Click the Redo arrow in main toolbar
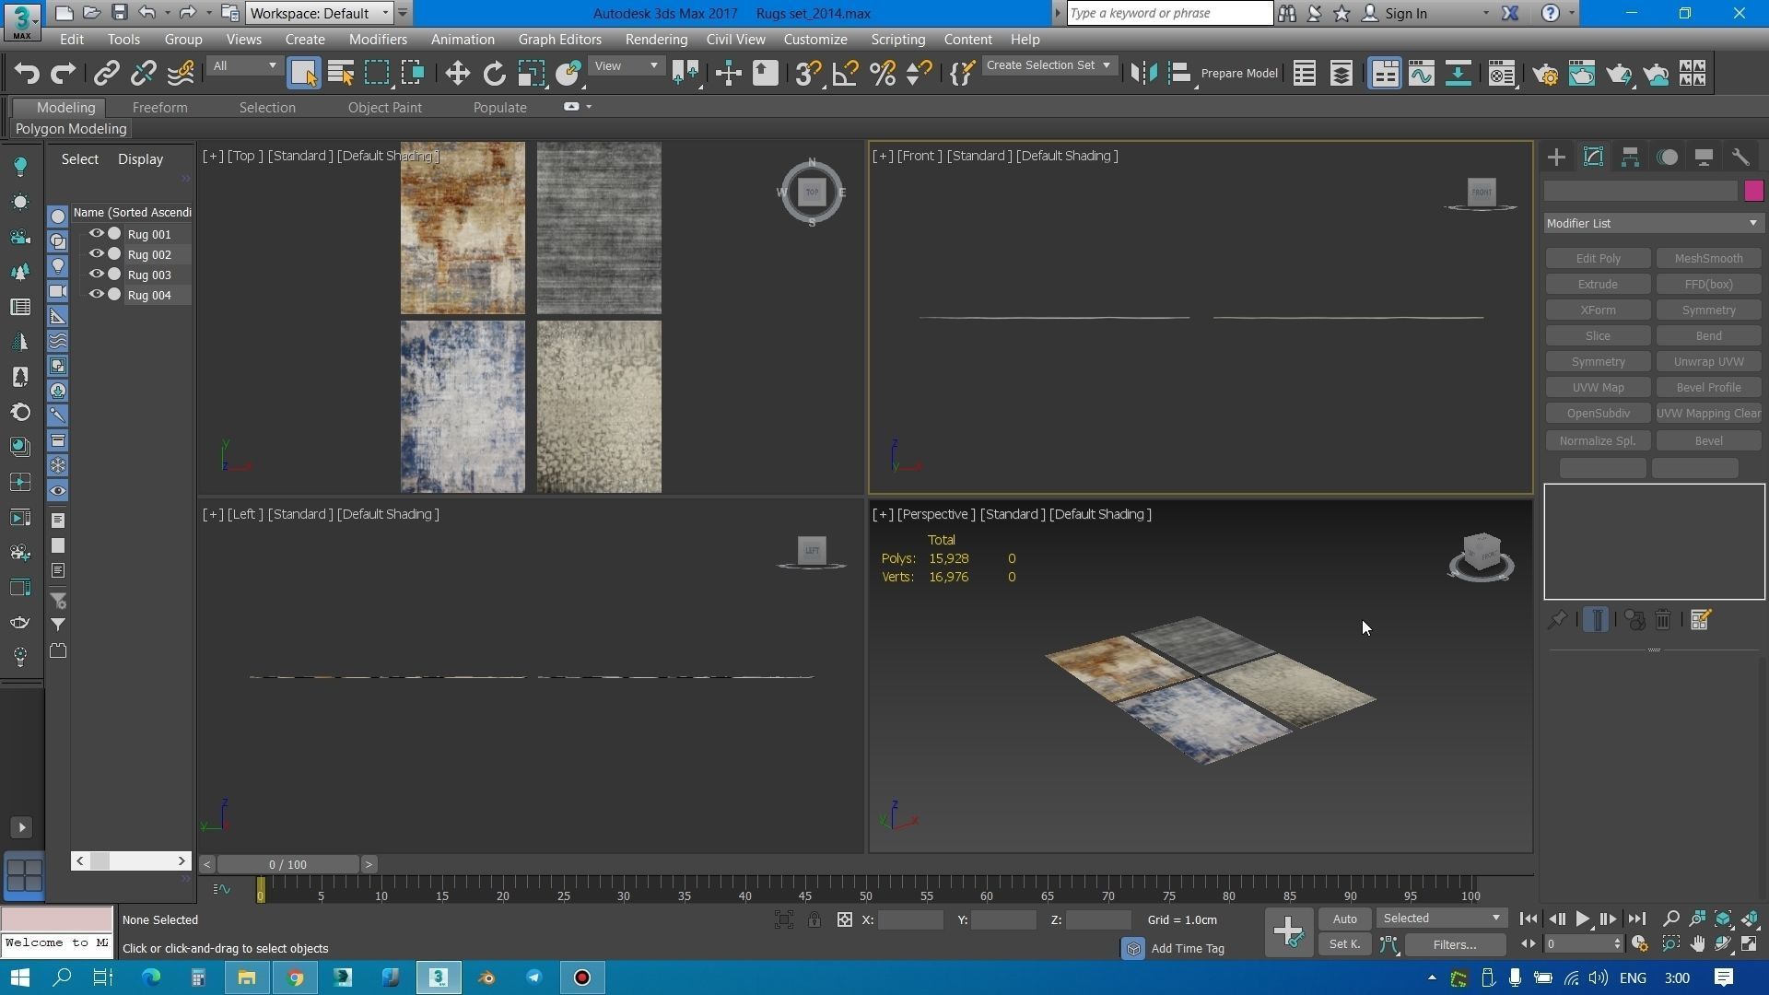Screen dimensions: 1769x995 click(x=63, y=74)
